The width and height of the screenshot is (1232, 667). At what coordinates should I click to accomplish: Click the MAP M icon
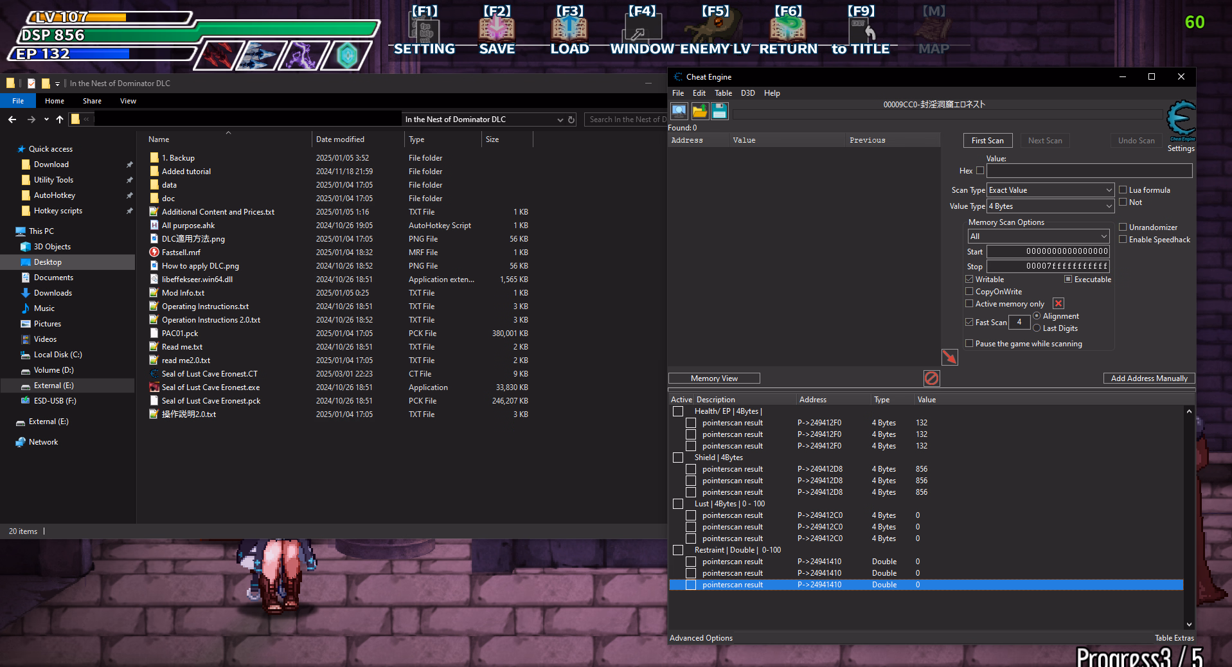pyautogui.click(x=933, y=30)
